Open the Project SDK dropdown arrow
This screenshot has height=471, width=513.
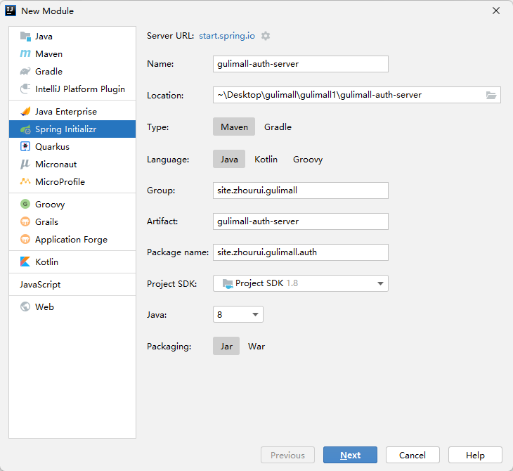(380, 283)
